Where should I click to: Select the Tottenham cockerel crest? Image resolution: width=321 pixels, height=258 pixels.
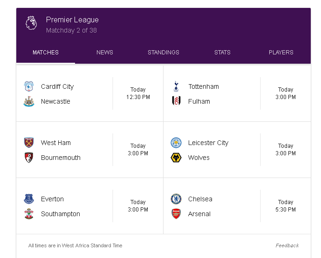(176, 86)
